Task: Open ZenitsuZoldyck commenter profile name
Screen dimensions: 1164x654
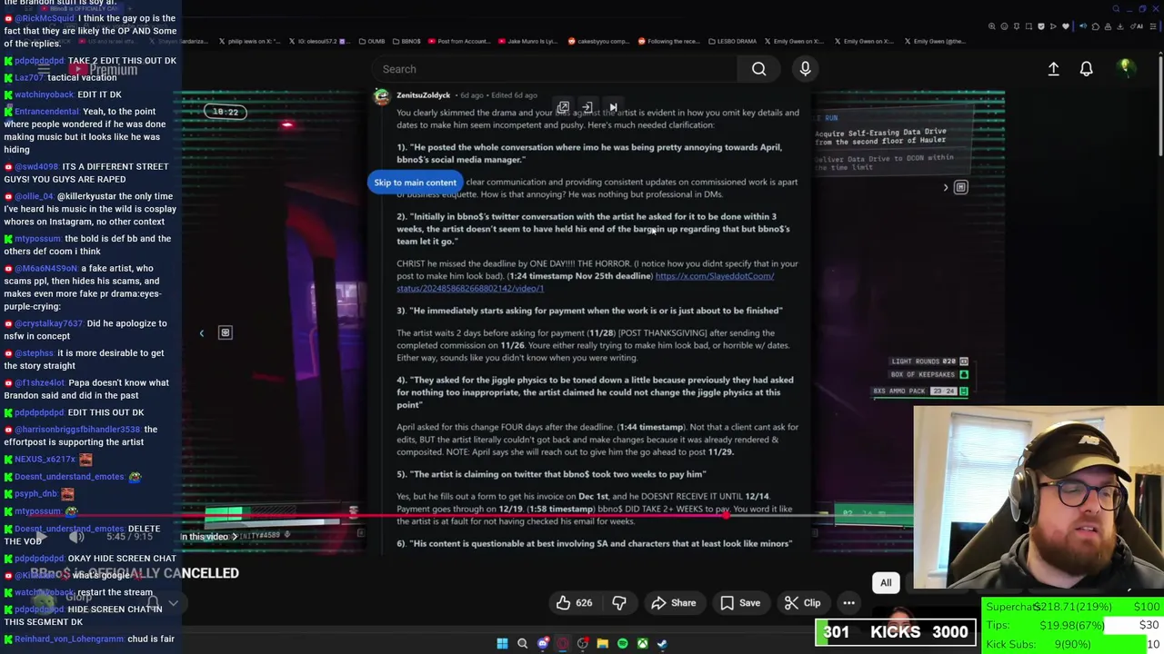Action: [423, 95]
